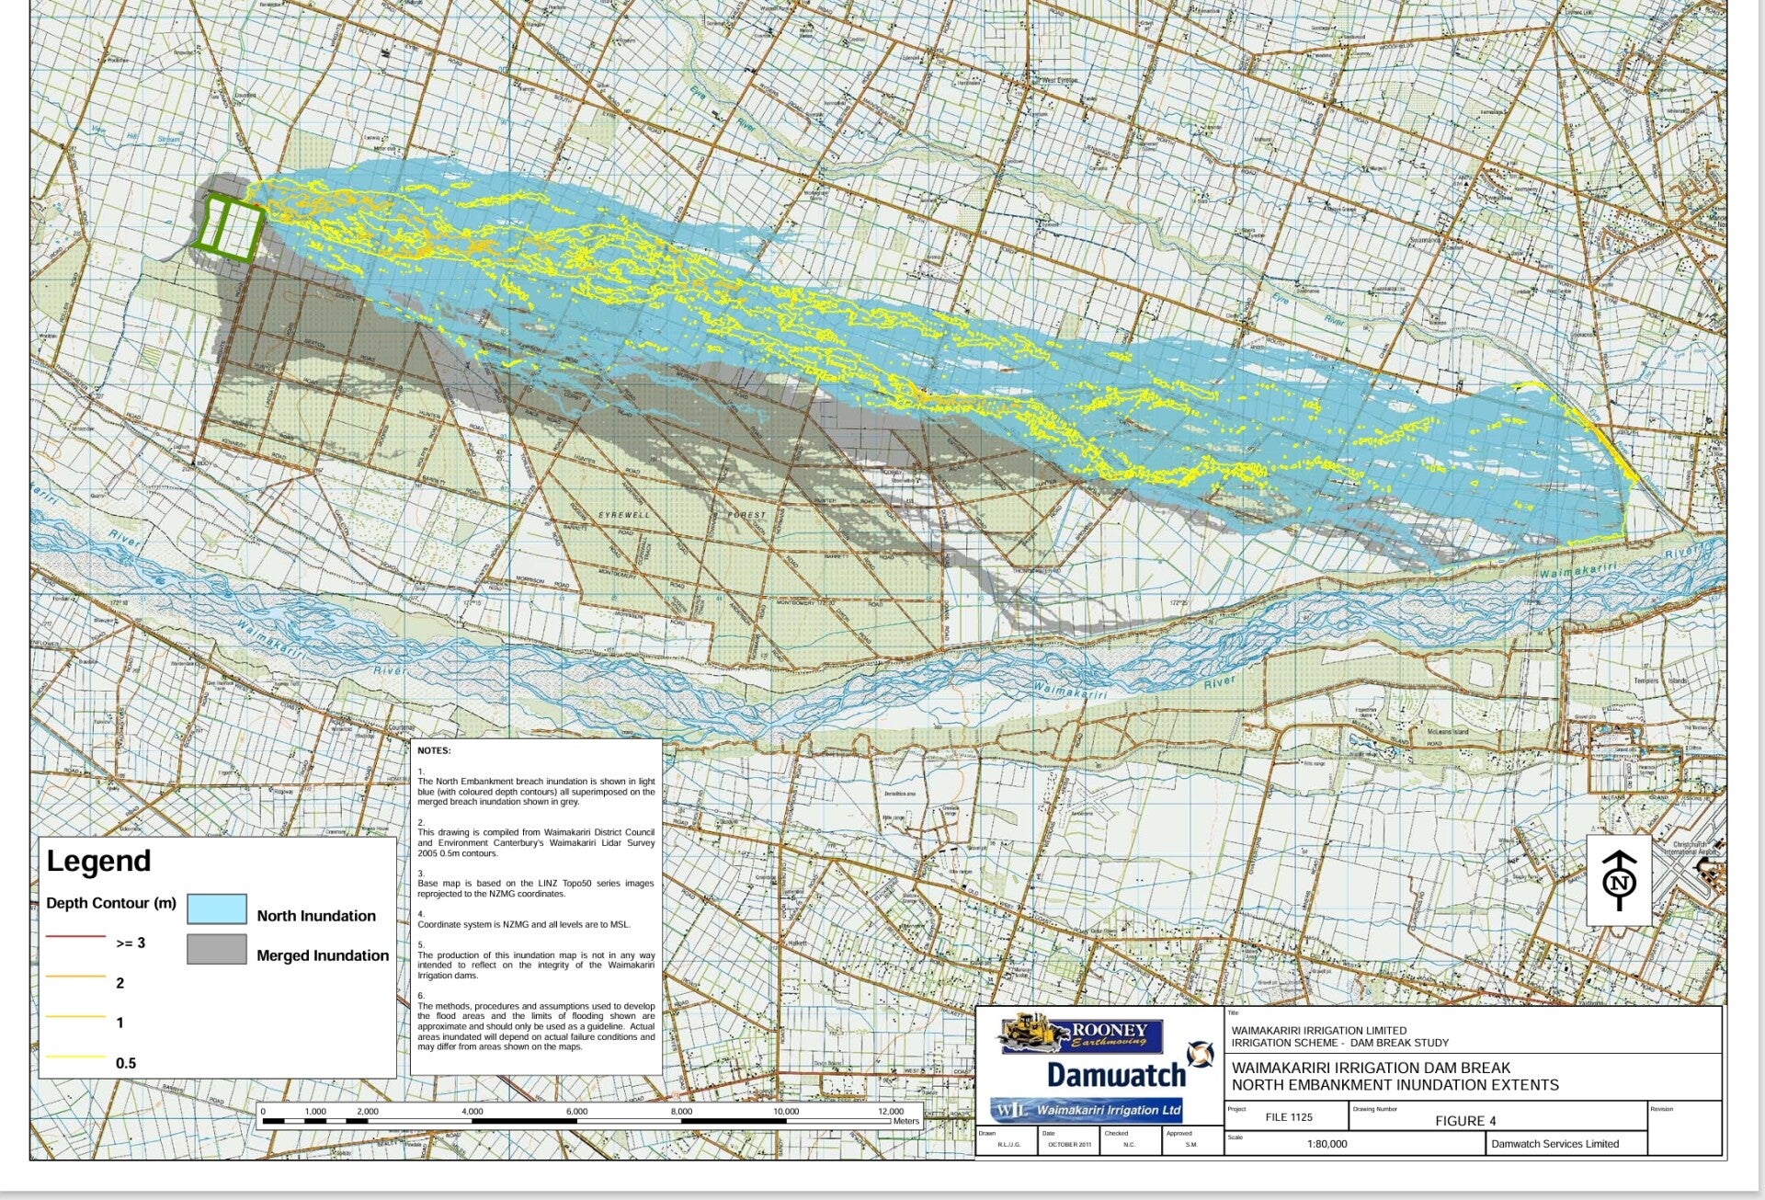This screenshot has height=1200, width=1765.
Task: Click the 1:80,000 scale value
Action: click(x=1327, y=1145)
